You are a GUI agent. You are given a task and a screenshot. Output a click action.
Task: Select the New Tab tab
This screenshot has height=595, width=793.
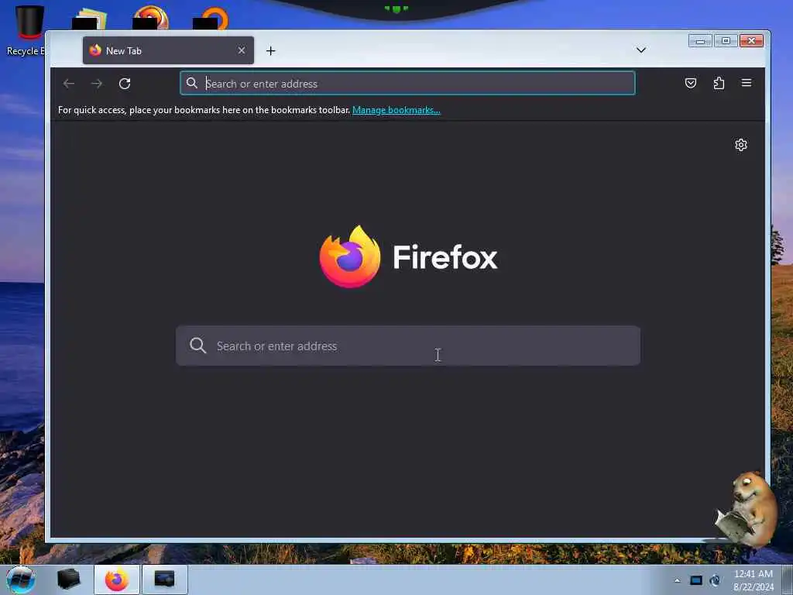(x=168, y=50)
